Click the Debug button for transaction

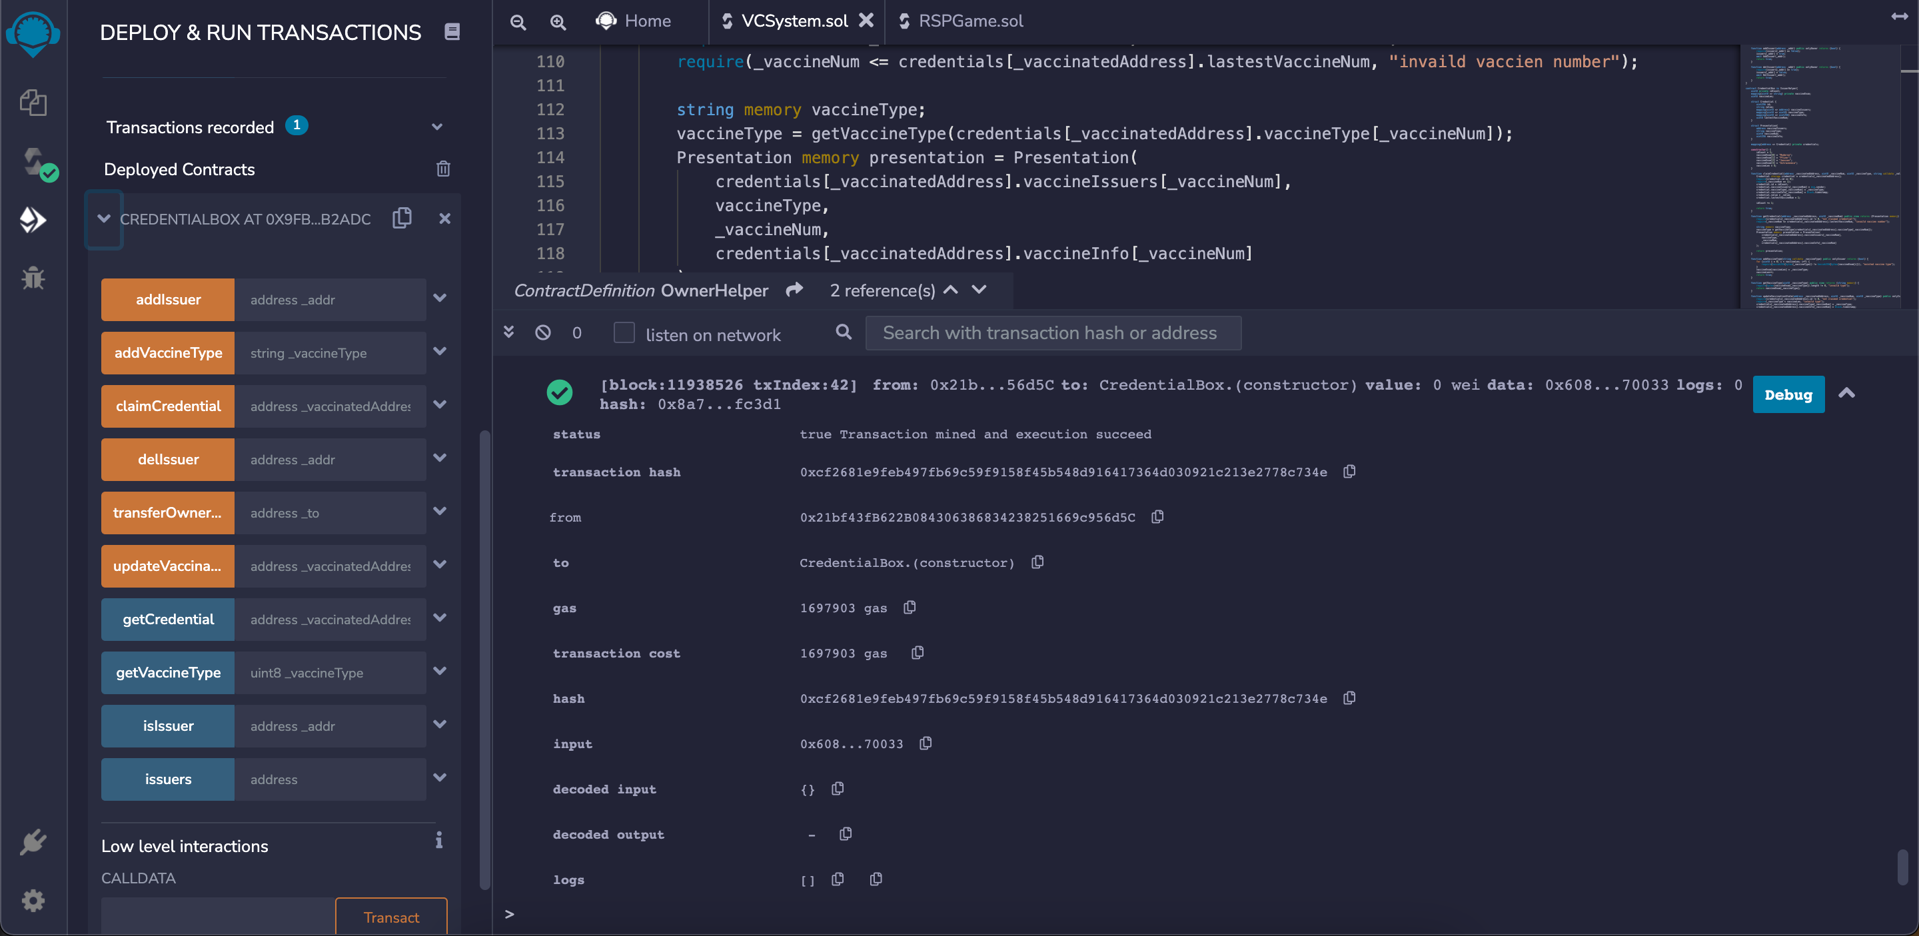click(1787, 394)
